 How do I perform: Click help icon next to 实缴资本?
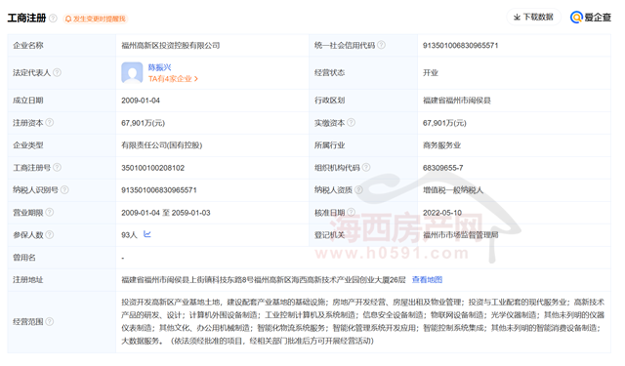point(352,123)
